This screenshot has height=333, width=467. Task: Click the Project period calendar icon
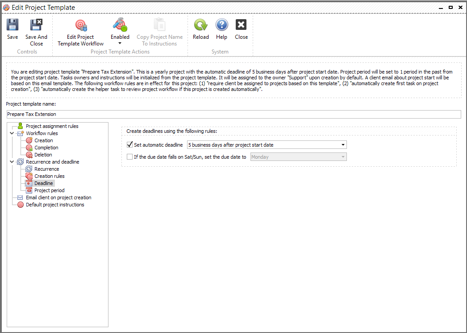[29, 190]
